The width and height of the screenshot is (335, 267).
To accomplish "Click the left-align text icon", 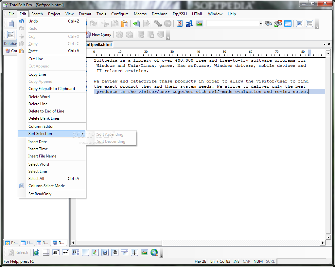I will [x=309, y=23].
